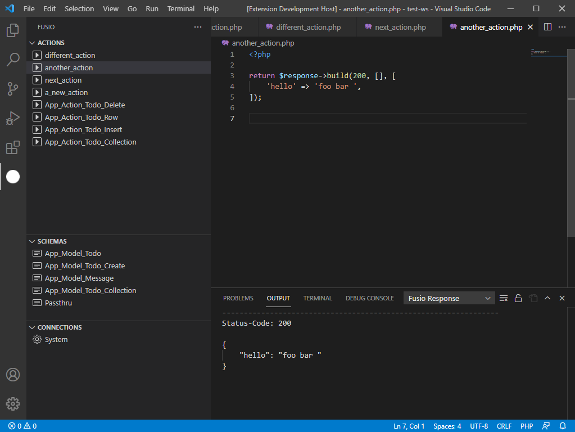The width and height of the screenshot is (575, 432).
Task: Click the run icon beside App_Action_Todo_Insert
Action: coord(37,129)
